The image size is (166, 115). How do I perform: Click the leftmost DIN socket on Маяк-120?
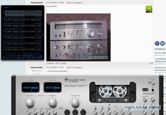click(x=67, y=112)
